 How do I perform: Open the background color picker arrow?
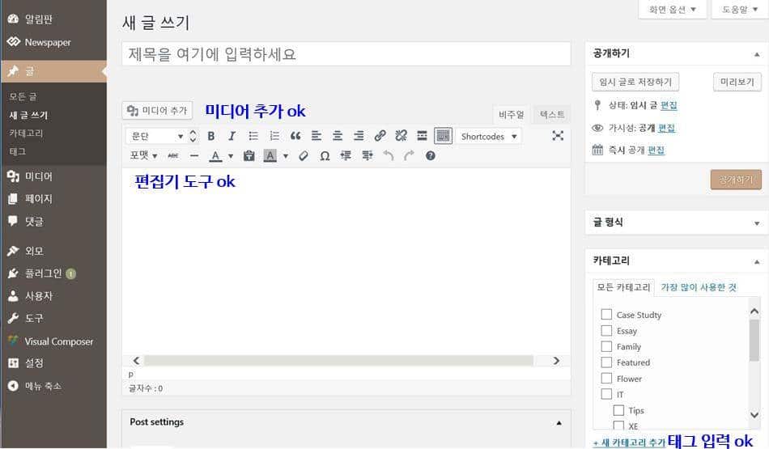point(286,156)
